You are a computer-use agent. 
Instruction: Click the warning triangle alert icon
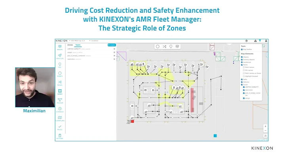click(x=255, y=41)
